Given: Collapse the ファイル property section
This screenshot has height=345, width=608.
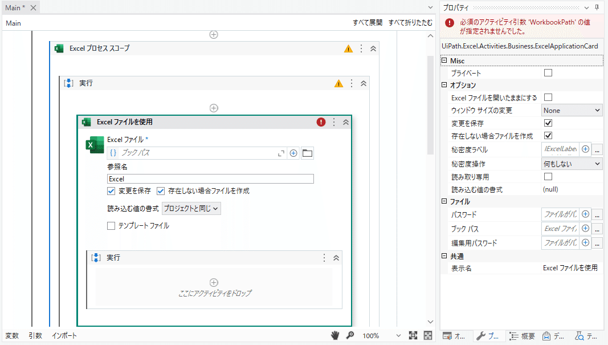Looking at the screenshot, I should click(444, 201).
